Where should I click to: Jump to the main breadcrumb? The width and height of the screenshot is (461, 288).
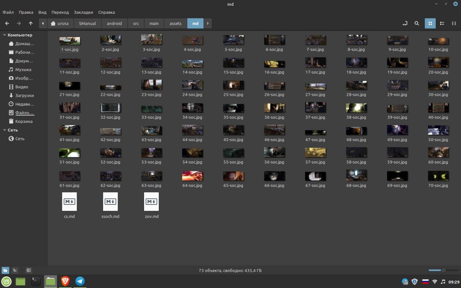[x=154, y=23]
